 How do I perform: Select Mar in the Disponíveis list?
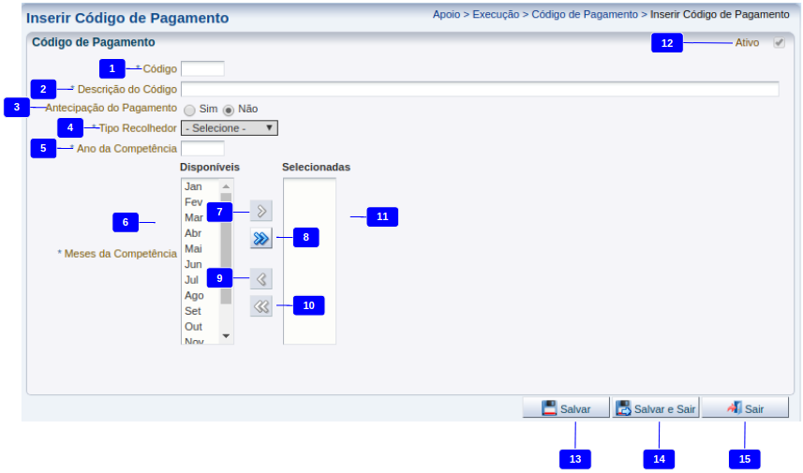pyautogui.click(x=194, y=217)
